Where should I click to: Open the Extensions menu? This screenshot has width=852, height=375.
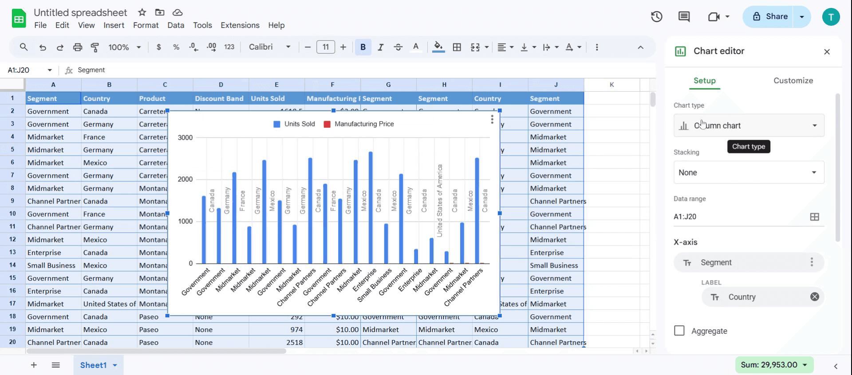[x=240, y=25]
